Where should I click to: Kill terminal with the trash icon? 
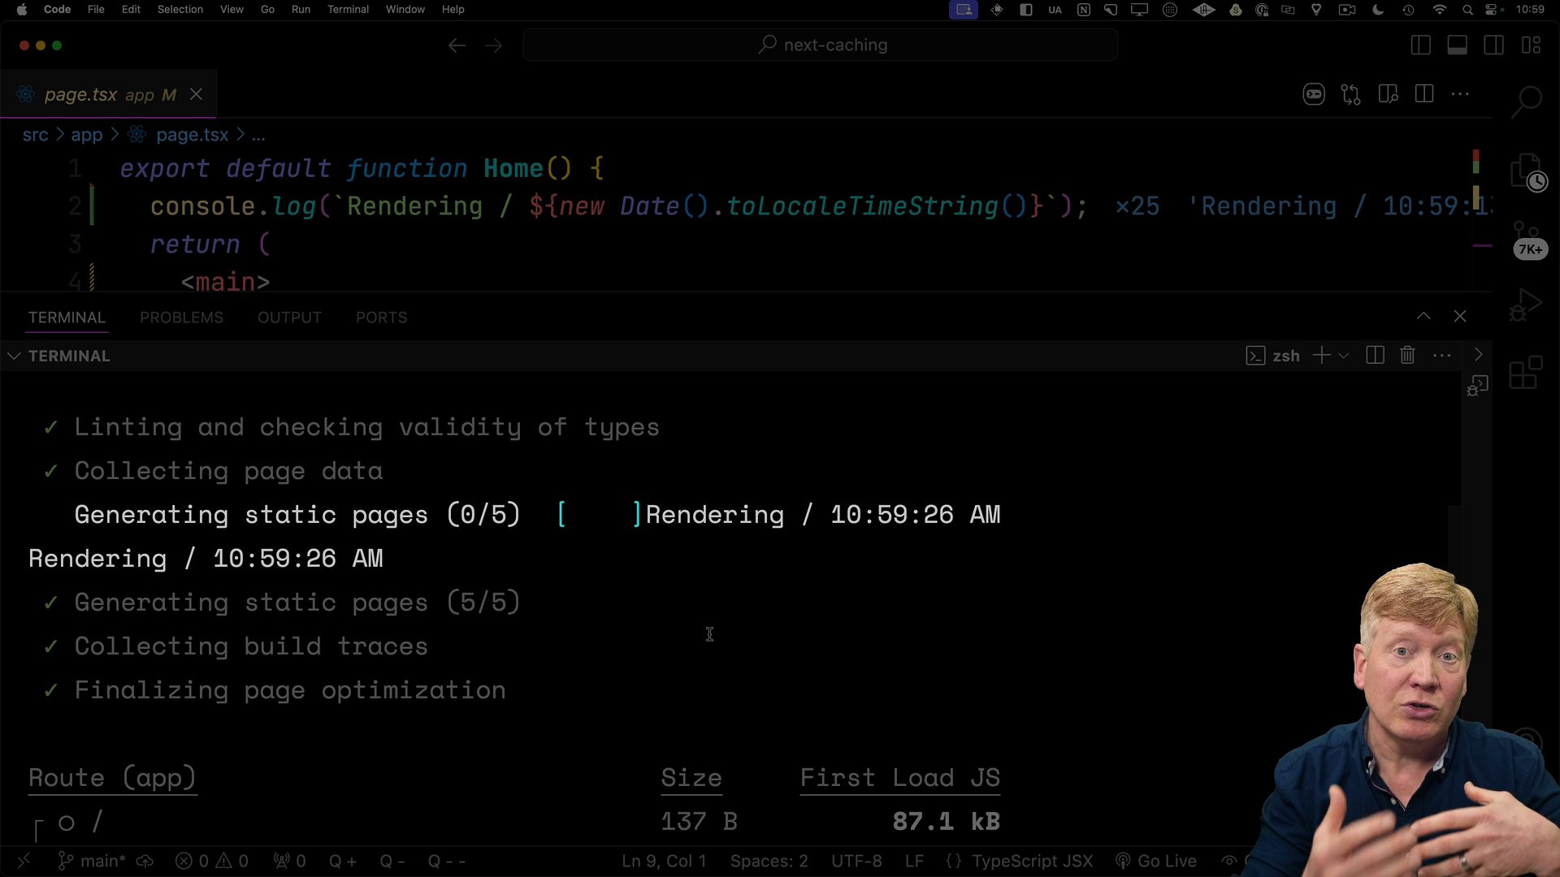[x=1408, y=356]
